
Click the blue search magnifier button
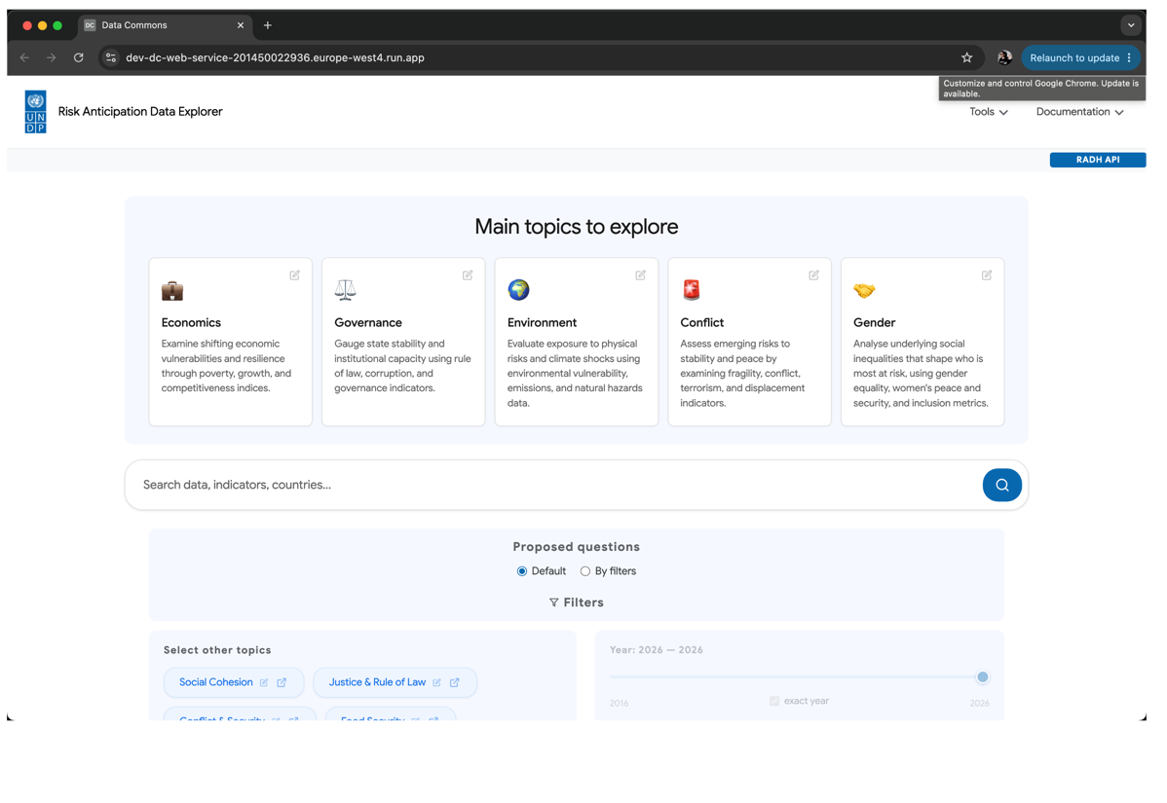click(x=1001, y=485)
